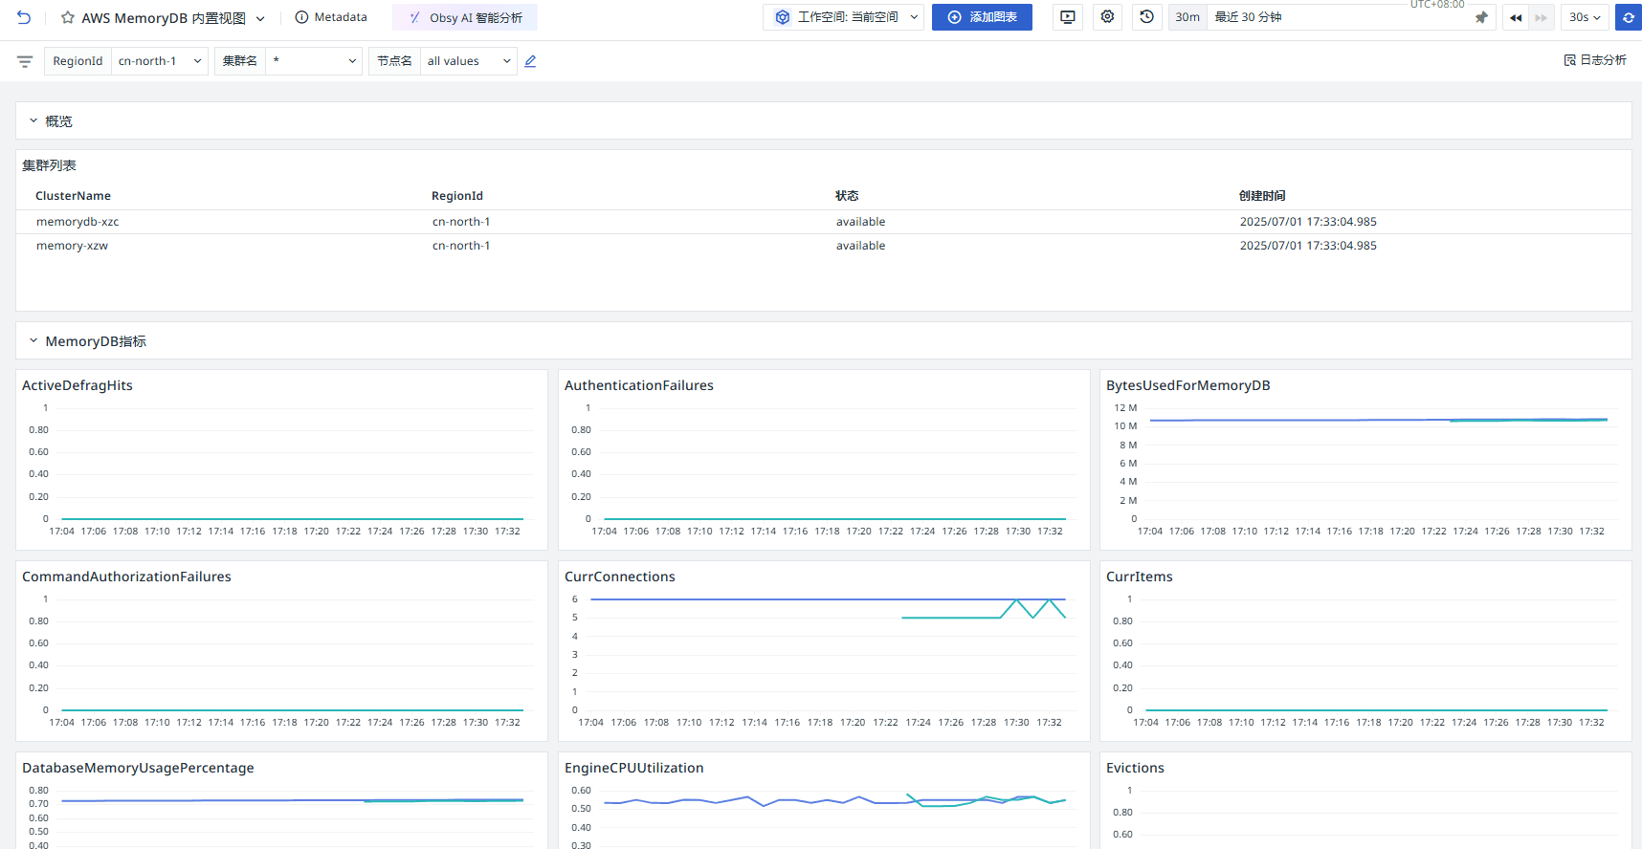Open the 集群名 value dropdown
Image resolution: width=1642 pixels, height=849 pixels.
coord(314,61)
